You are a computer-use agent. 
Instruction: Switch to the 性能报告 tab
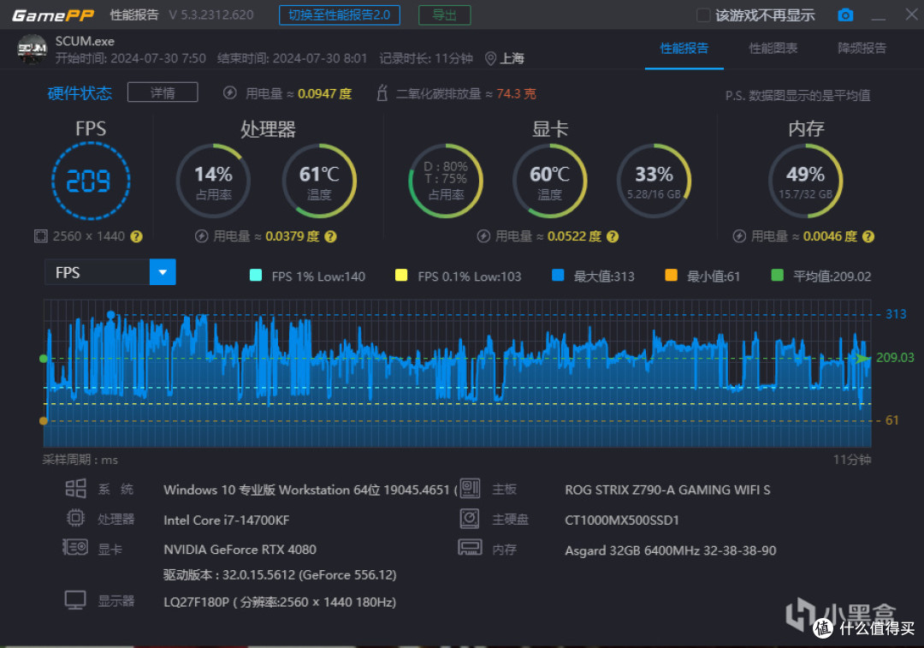click(x=684, y=48)
